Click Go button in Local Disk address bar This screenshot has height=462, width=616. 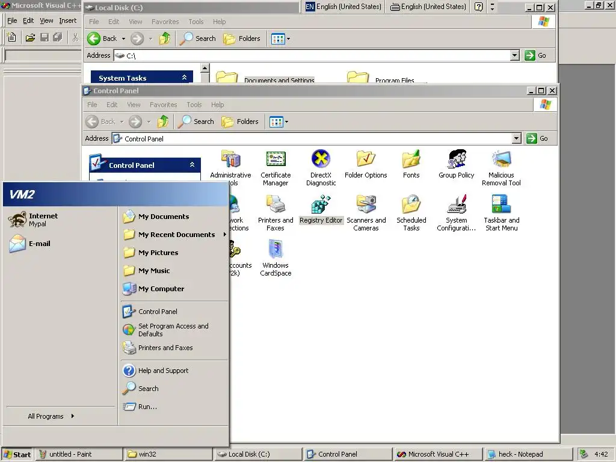pos(535,55)
